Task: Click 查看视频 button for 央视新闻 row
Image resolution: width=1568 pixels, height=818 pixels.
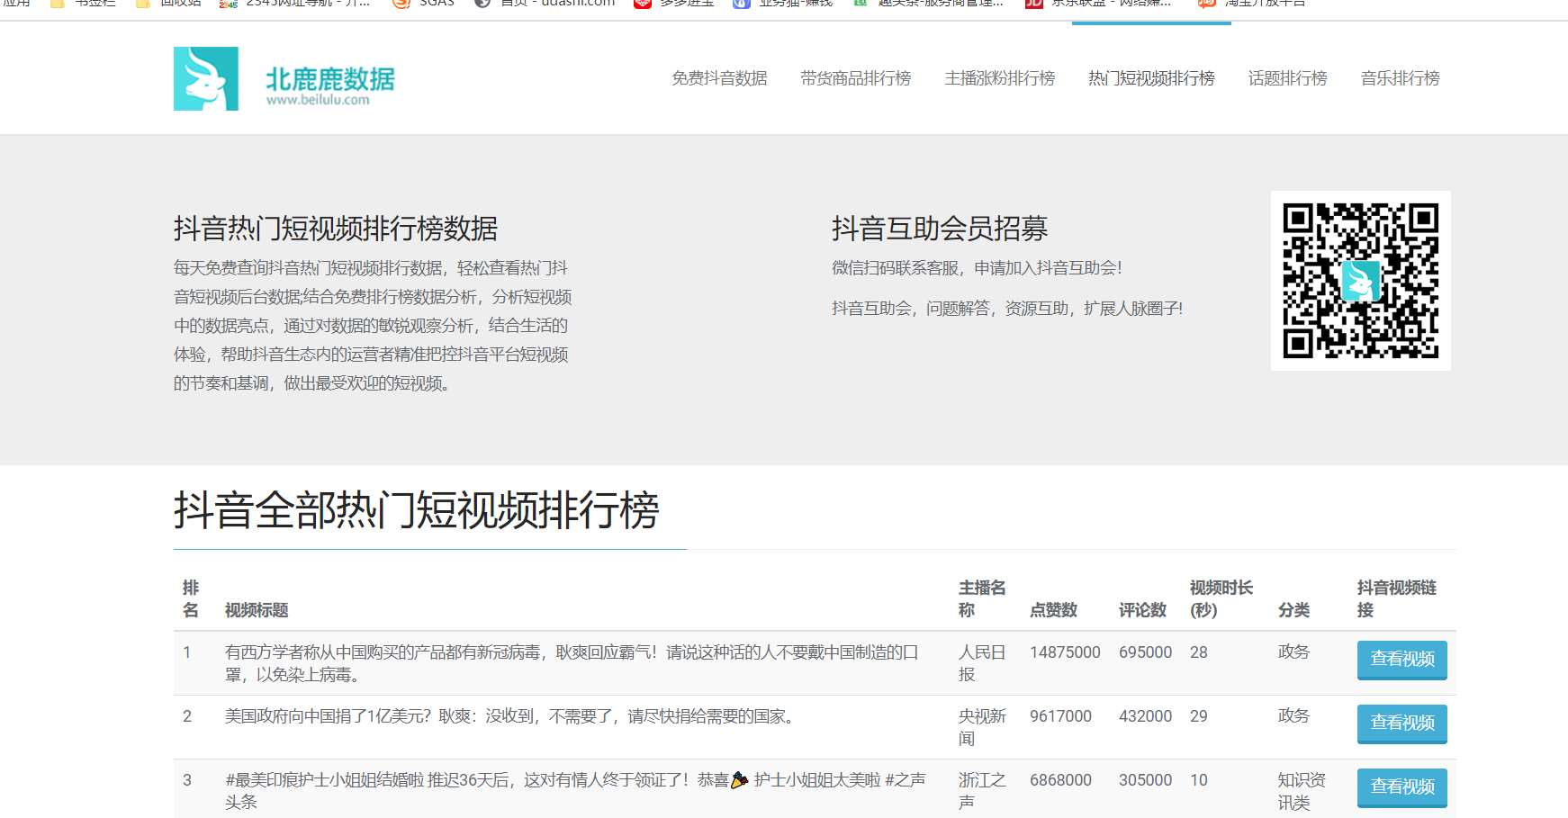Action: point(1401,724)
